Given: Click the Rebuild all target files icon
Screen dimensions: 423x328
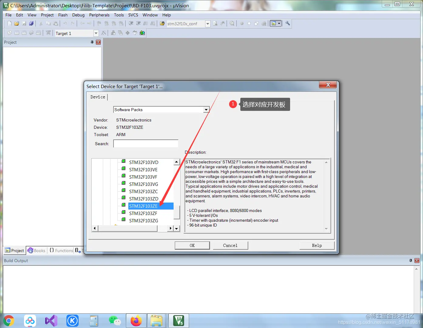Looking at the screenshot, I should coord(24,33).
